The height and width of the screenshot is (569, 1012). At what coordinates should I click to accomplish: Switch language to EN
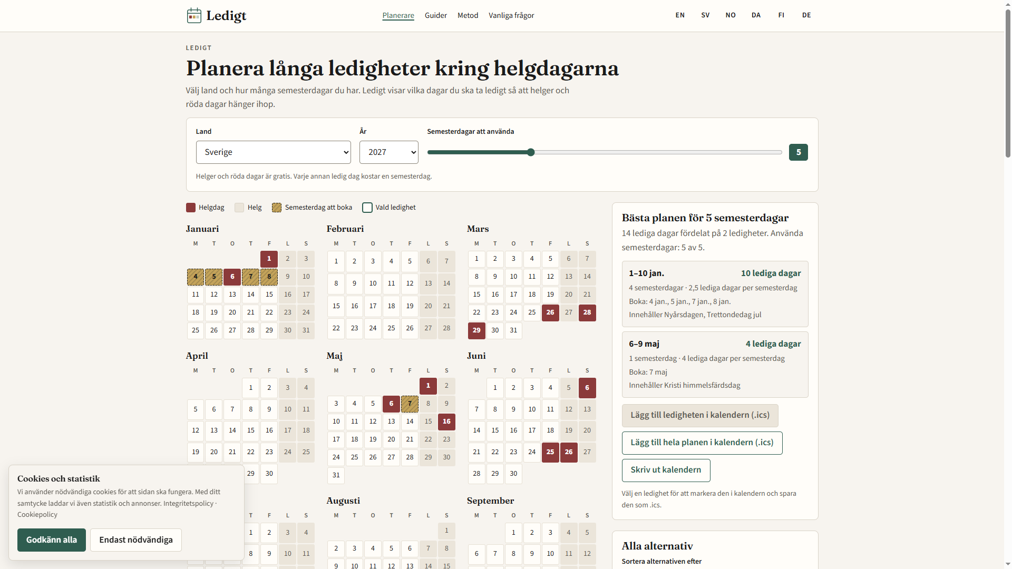[680, 15]
